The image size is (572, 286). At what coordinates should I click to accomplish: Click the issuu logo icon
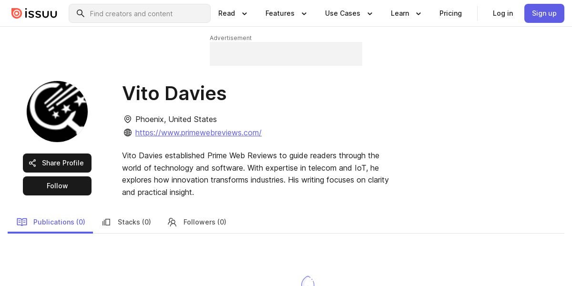(x=17, y=13)
